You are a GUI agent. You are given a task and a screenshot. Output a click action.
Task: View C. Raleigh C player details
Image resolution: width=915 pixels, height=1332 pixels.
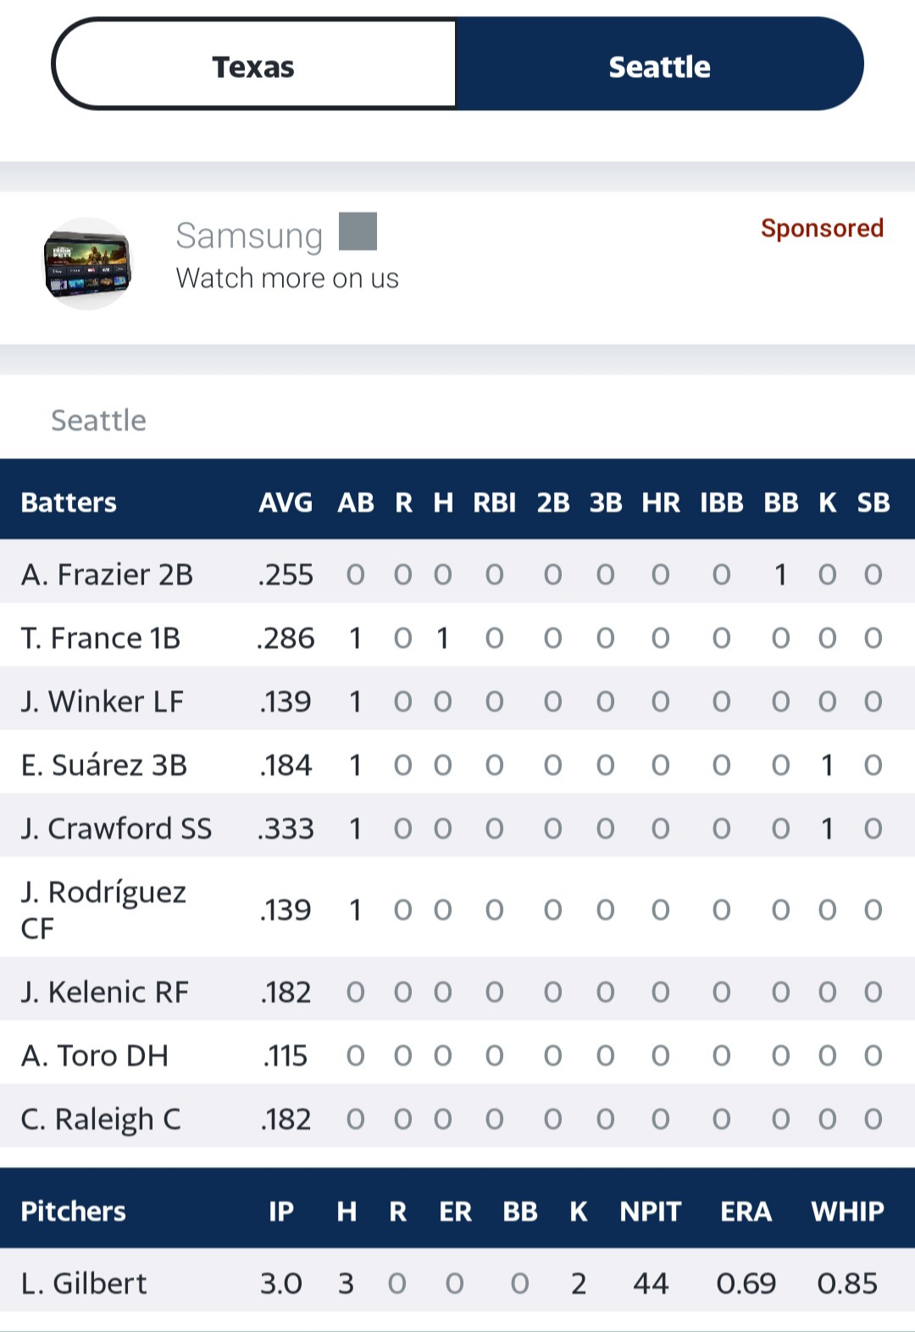pyautogui.click(x=101, y=1119)
